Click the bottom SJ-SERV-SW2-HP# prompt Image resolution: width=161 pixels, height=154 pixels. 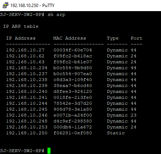coord(22,151)
